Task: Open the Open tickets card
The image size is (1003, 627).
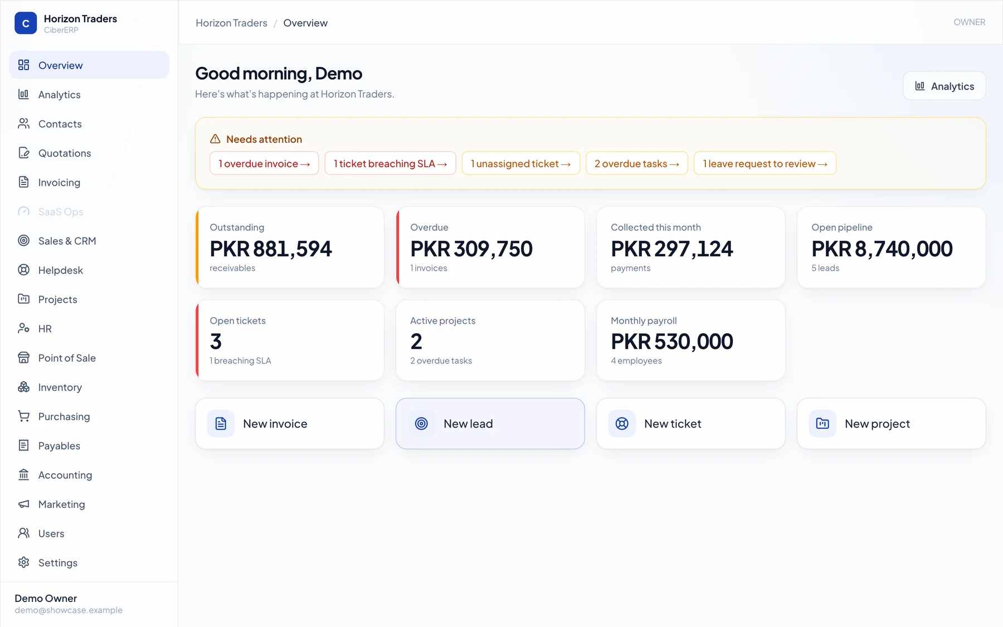Action: click(290, 341)
